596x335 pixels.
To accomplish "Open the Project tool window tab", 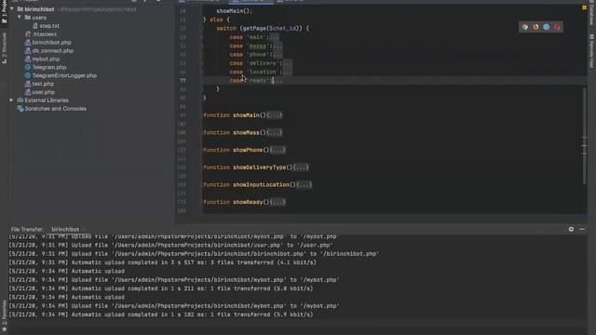I will click(x=4, y=12).
